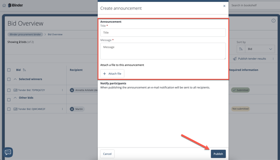280x160 pixels.
Task: Click the sort direction icon beside Bid dropdown
Action: click(241, 49)
